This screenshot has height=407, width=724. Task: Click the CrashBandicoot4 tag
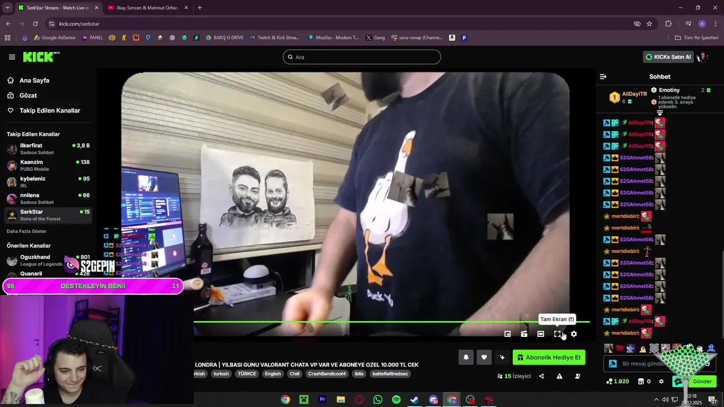click(327, 374)
